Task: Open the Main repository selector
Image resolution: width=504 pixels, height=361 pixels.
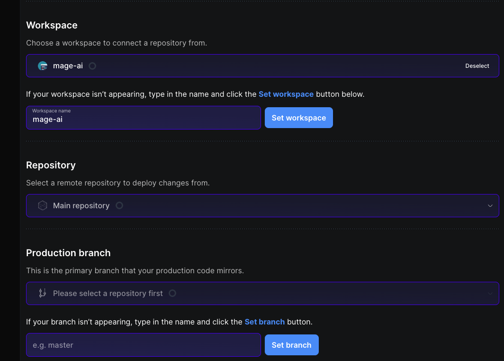Action: [x=262, y=205]
